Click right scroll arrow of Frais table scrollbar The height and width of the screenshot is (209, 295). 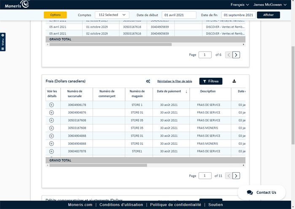[244, 165]
